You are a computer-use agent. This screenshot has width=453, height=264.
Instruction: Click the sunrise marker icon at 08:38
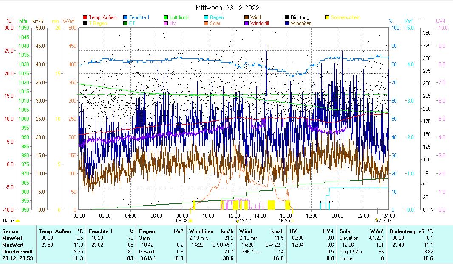coord(190,221)
